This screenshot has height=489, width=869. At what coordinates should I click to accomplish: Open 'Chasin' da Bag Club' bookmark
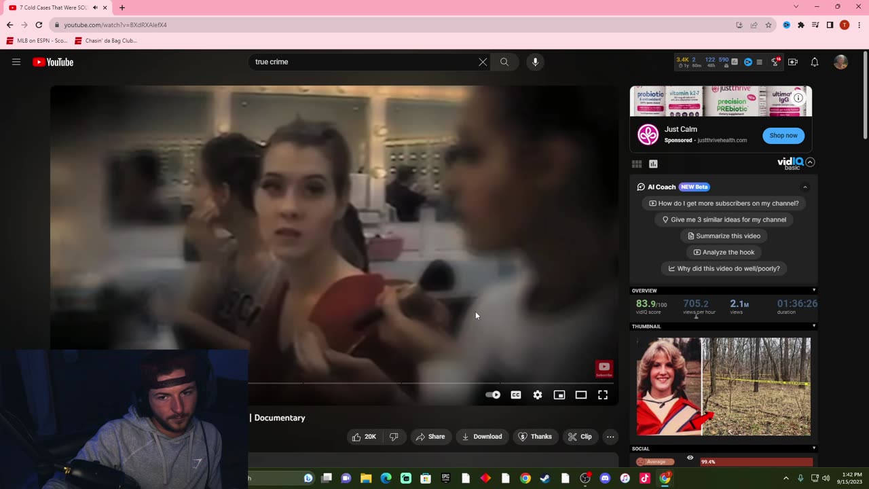(x=106, y=41)
